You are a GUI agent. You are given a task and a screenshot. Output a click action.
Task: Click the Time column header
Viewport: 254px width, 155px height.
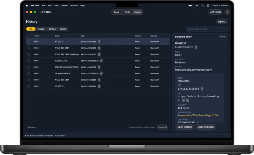[37, 36]
